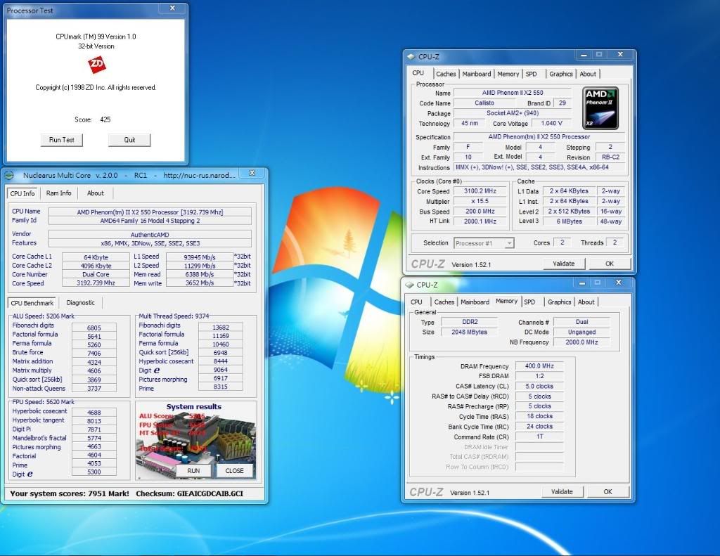The image size is (720, 556).
Task: Click the Code Name value Callisto
Action: pyautogui.click(x=484, y=103)
